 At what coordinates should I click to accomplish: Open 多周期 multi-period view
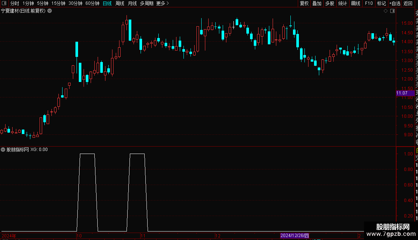146,3
